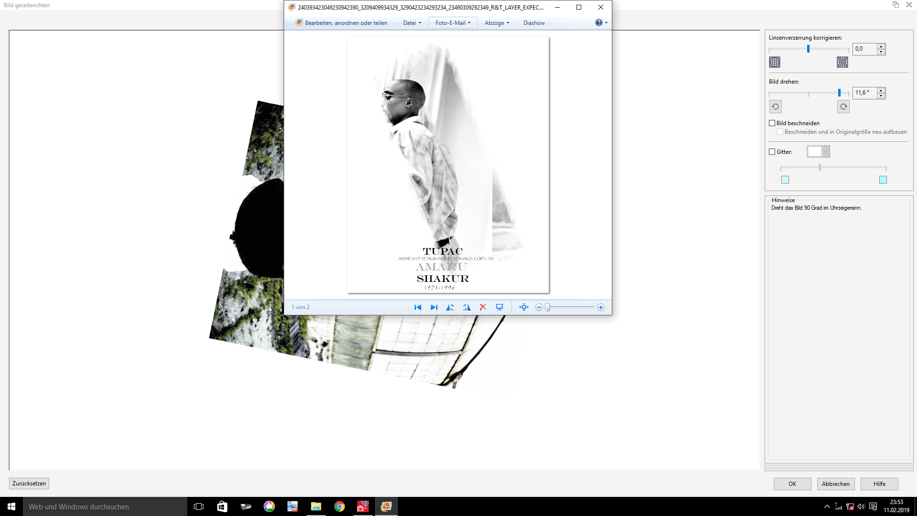Click coarse grid icon below Gitter slider
The image size is (917, 516).
click(x=785, y=180)
